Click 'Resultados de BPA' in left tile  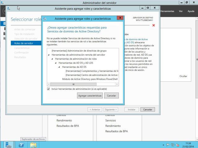click(x=68, y=126)
